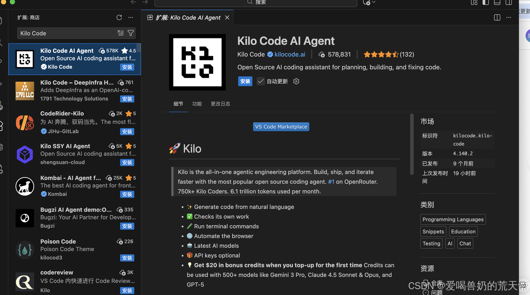
Task: Click the 1791 Technology Solutions publisher
Action: (x=74, y=99)
